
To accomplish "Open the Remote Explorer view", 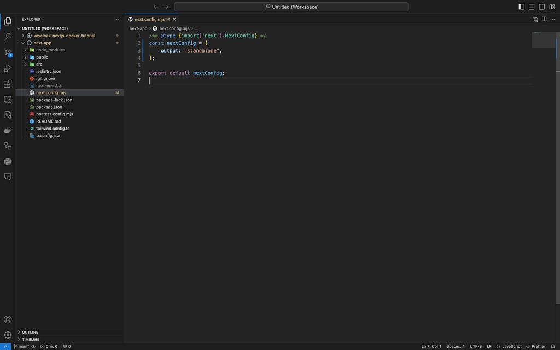I will click(8, 100).
